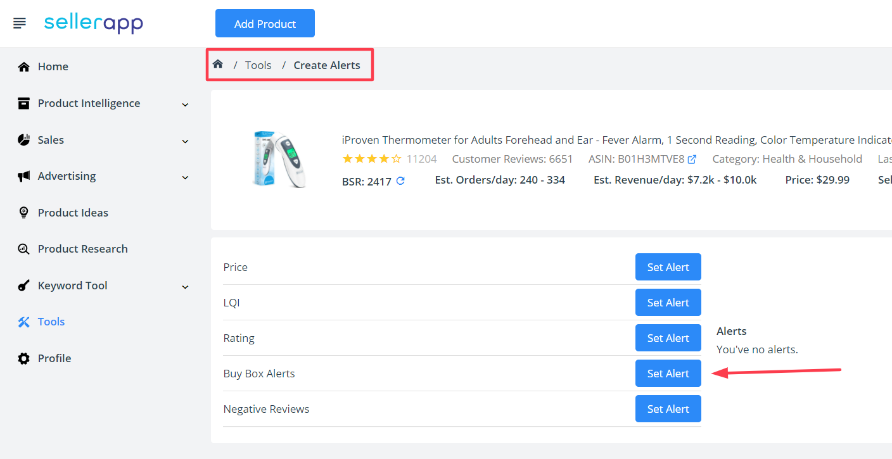This screenshot has height=459, width=892.
Task: Go to Home in sidebar
Action: (x=53, y=66)
